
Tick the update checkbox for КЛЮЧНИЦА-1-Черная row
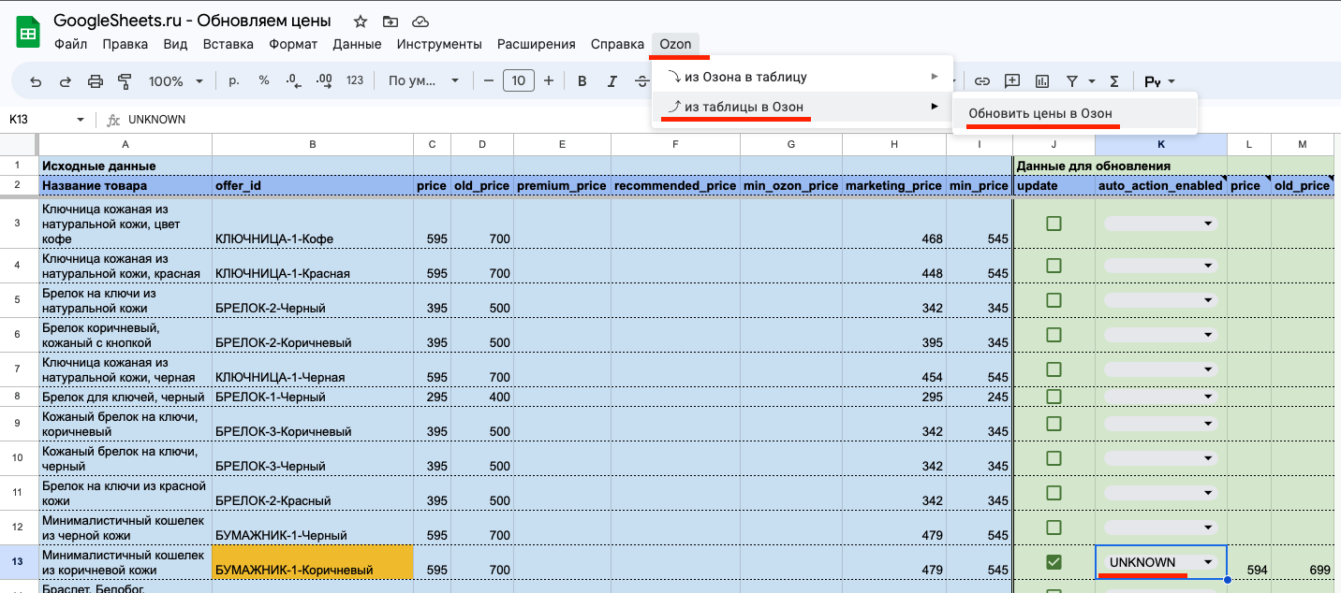tap(1054, 369)
